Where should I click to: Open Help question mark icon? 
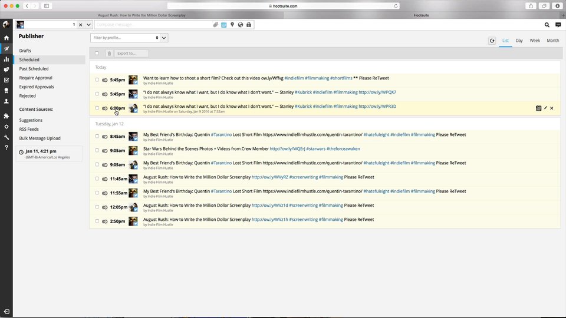point(6,147)
